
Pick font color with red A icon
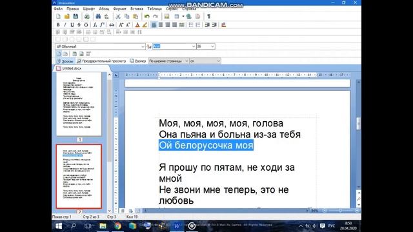137,25
